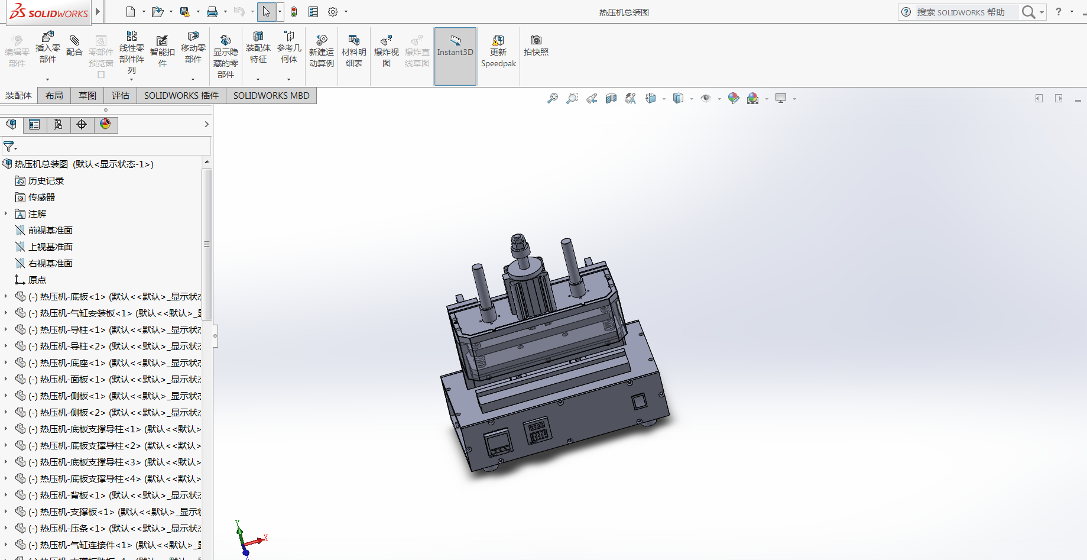Viewport: 1087px width, 560px height.
Task: Open the Assembly Features (装配体特征) dropdown arrow
Action: point(258,79)
